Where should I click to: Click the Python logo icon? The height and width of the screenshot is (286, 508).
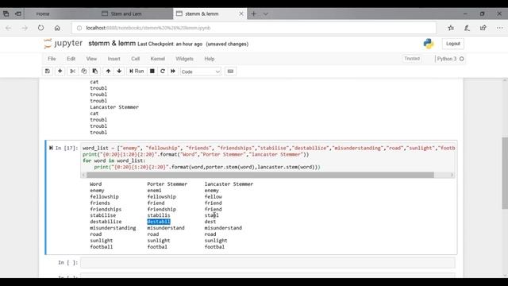[x=429, y=44]
